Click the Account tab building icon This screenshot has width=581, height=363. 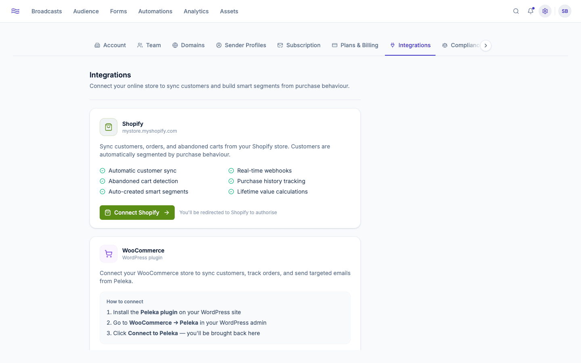tap(97, 45)
